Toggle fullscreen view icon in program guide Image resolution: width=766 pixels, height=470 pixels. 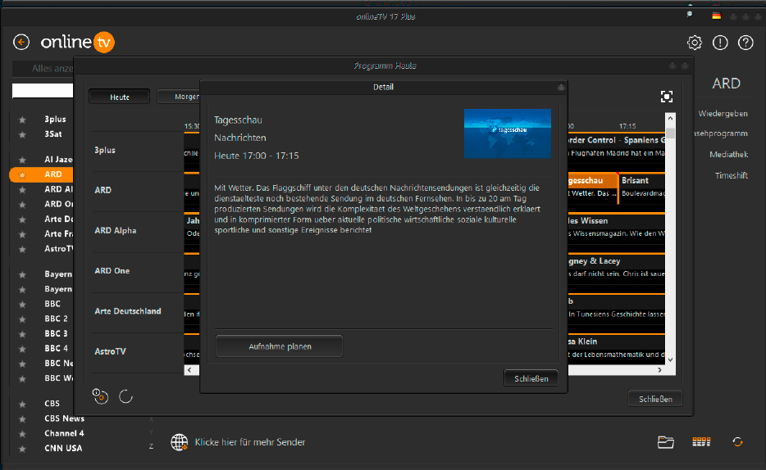[666, 97]
